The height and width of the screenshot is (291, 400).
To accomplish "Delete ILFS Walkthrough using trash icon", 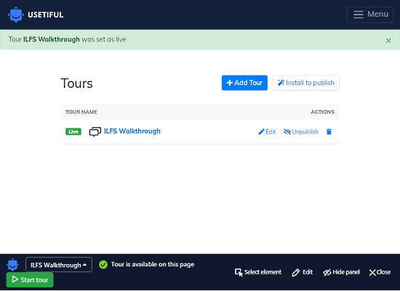I will tap(329, 131).
